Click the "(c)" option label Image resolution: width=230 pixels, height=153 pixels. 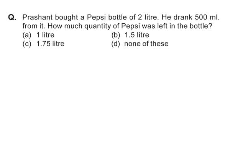(27, 44)
